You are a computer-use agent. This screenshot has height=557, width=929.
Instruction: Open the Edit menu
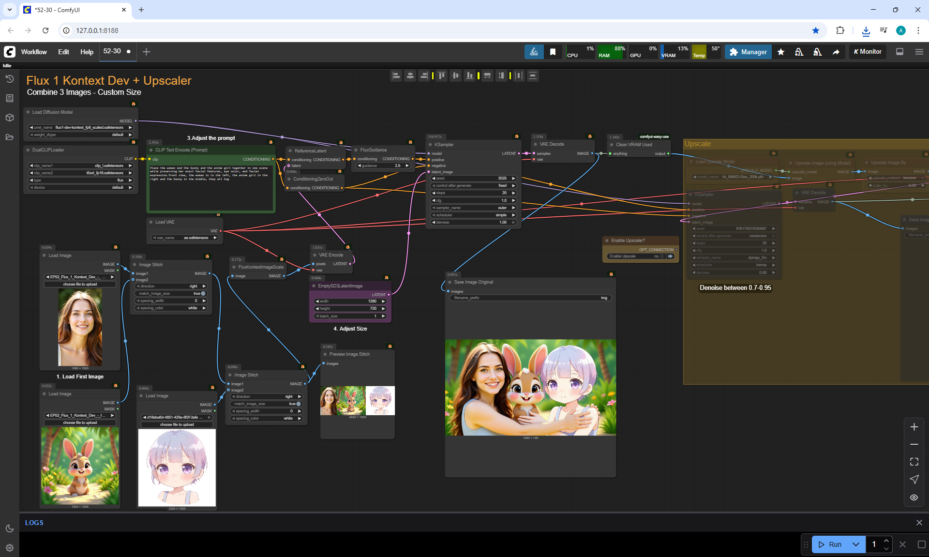point(63,52)
